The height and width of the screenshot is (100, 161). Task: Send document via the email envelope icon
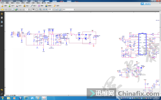13,9
